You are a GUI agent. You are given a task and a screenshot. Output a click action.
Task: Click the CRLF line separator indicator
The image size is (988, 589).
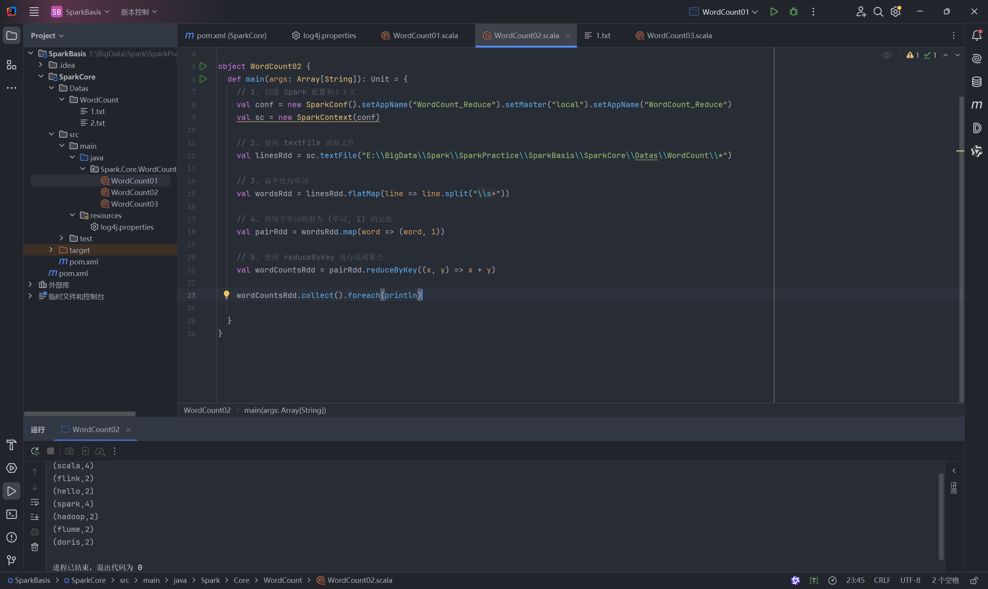coord(881,580)
